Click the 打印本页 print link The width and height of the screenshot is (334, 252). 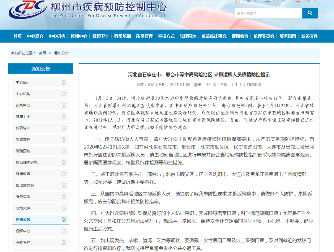[x=254, y=85]
